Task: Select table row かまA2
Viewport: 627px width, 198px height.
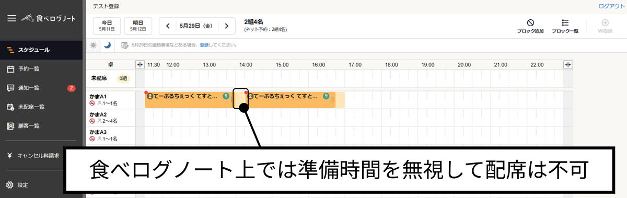Action: tap(111, 118)
